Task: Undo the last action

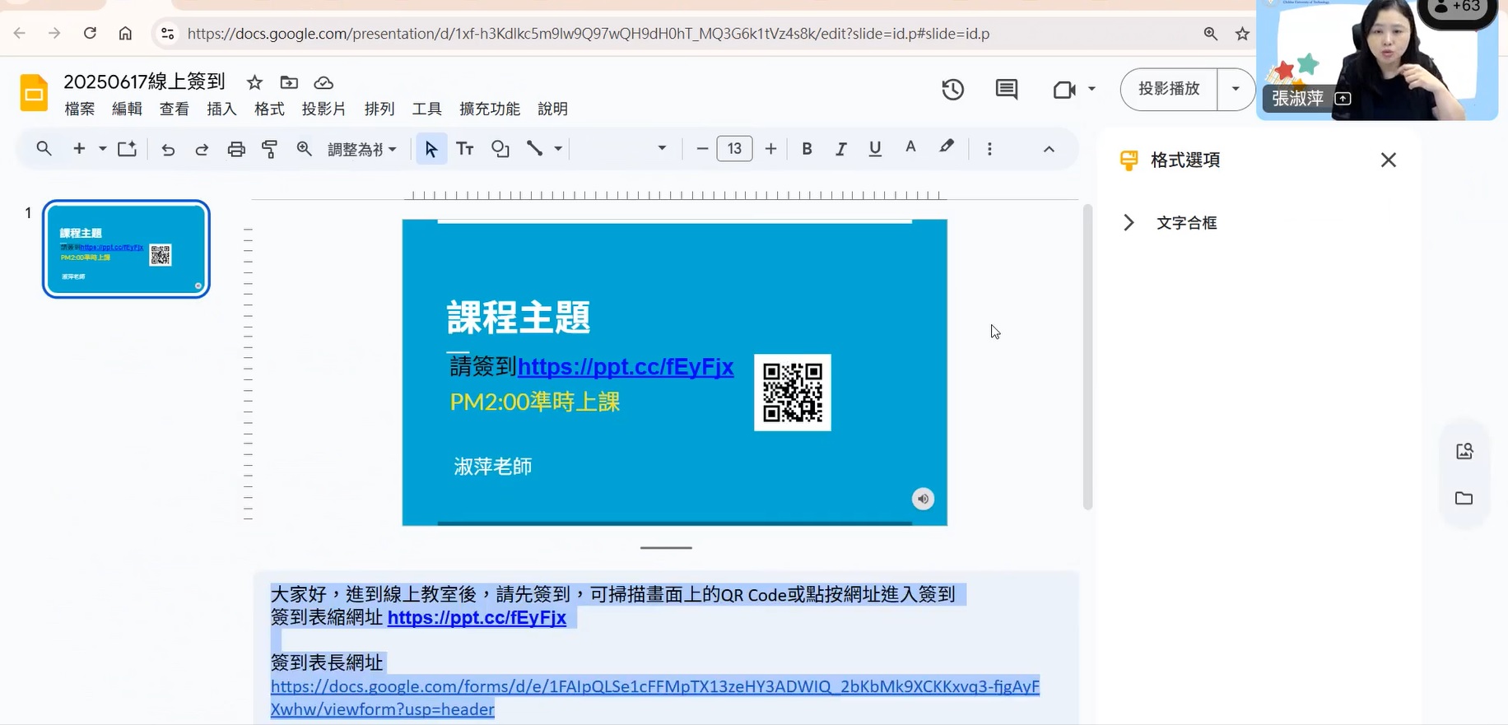Action: [x=168, y=149]
